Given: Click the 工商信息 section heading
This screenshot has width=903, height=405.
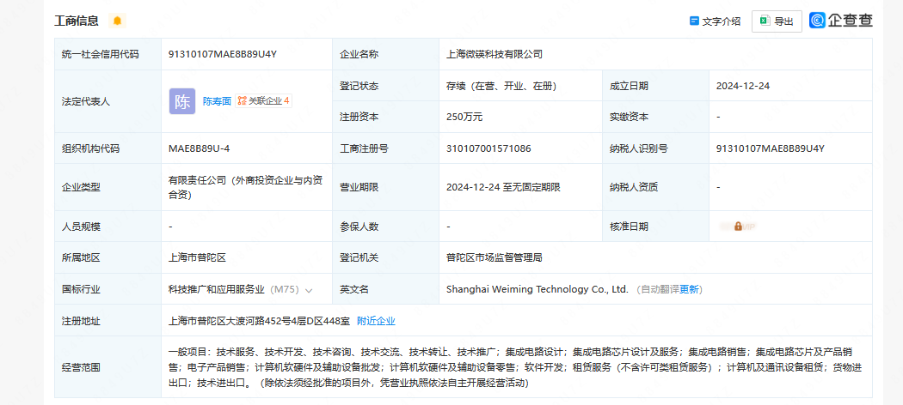Looking at the screenshot, I should [76, 21].
